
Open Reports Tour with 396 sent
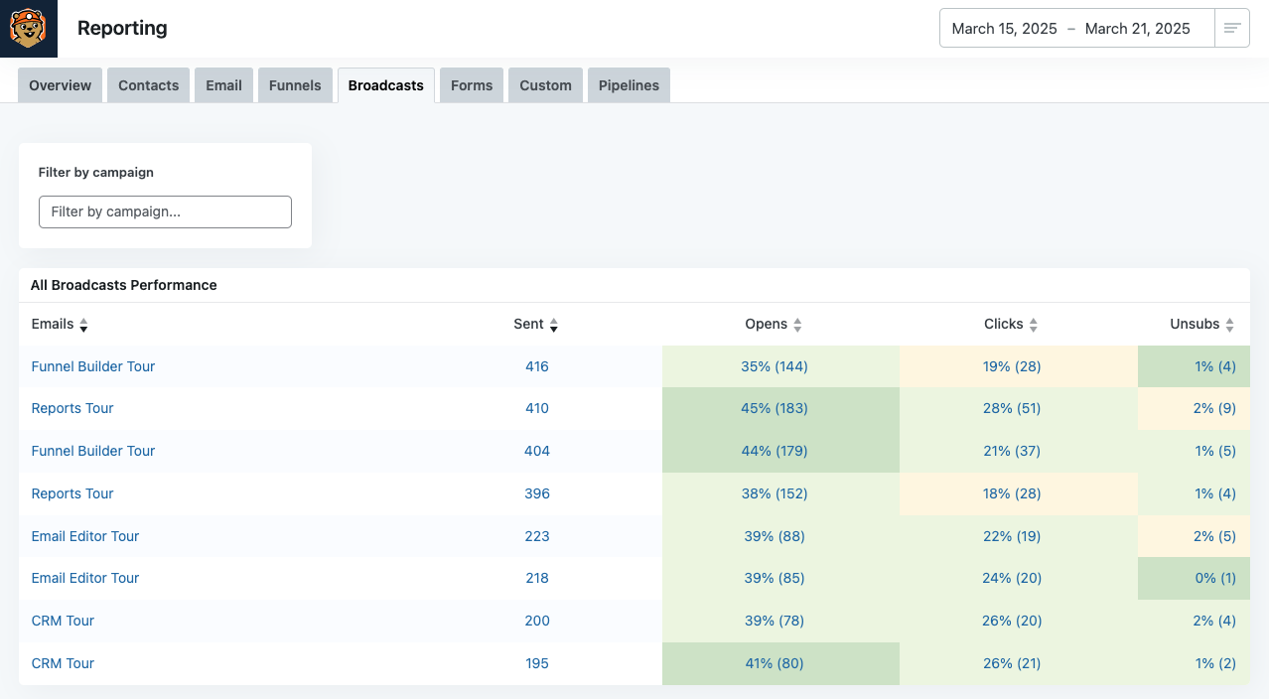click(x=72, y=493)
